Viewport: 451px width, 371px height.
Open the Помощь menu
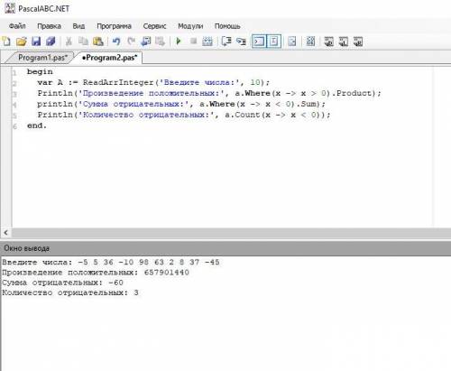pos(227,26)
